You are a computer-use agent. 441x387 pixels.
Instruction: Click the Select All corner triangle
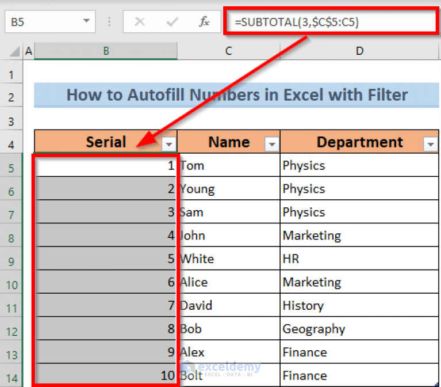tap(14, 51)
